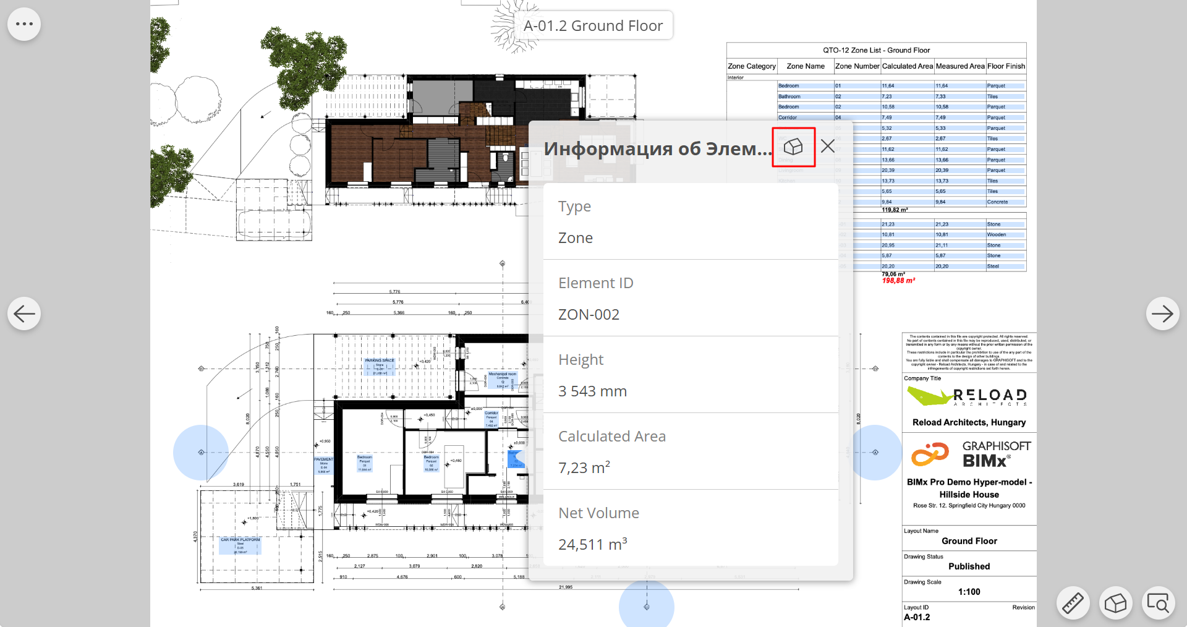The width and height of the screenshot is (1187, 627).
Task: Open the three-dot menu button
Action: coord(24,24)
